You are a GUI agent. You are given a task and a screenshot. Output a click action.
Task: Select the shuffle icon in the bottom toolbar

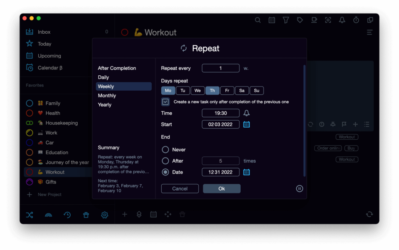click(30, 215)
